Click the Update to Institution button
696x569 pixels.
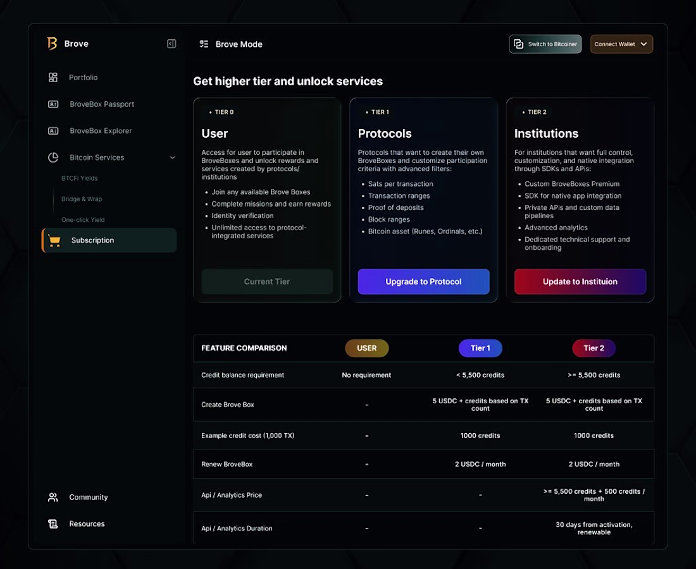tap(580, 281)
